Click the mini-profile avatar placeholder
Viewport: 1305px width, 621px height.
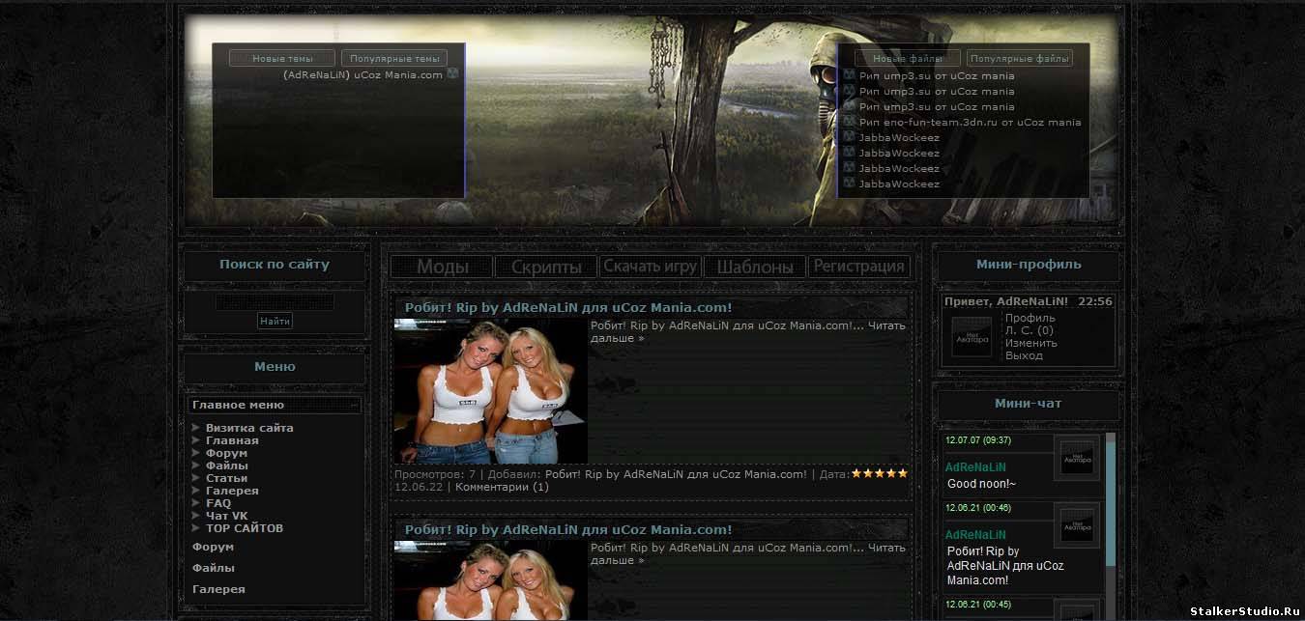point(971,337)
